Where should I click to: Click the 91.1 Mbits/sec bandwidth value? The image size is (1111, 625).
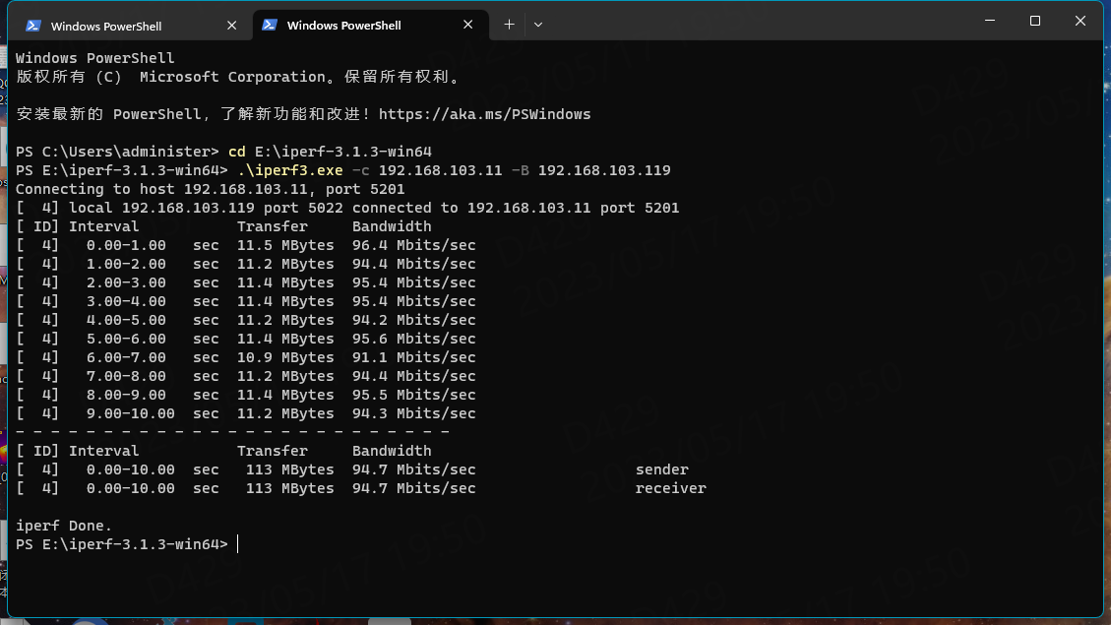pos(413,357)
